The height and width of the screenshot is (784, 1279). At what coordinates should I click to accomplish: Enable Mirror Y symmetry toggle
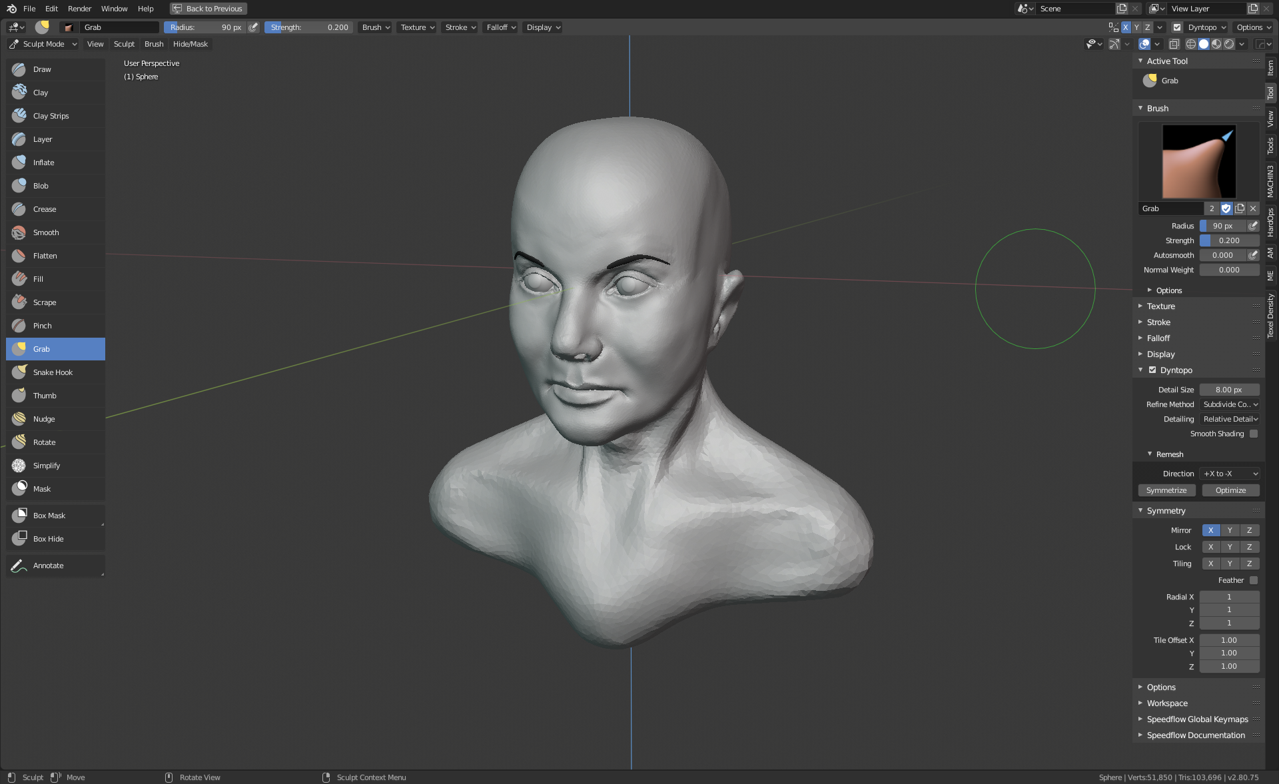click(x=1230, y=530)
